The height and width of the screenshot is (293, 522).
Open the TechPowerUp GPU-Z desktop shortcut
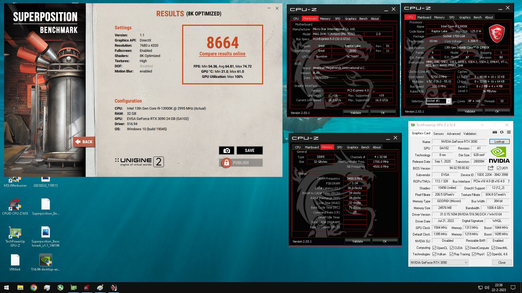(x=15, y=237)
